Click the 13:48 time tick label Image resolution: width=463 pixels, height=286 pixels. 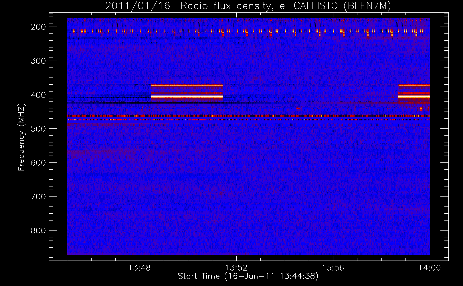[x=139, y=268]
